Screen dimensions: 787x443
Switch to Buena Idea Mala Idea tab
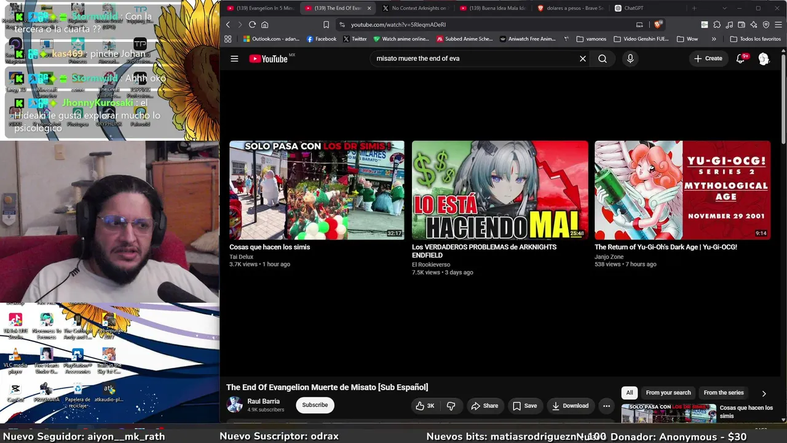tap(492, 8)
